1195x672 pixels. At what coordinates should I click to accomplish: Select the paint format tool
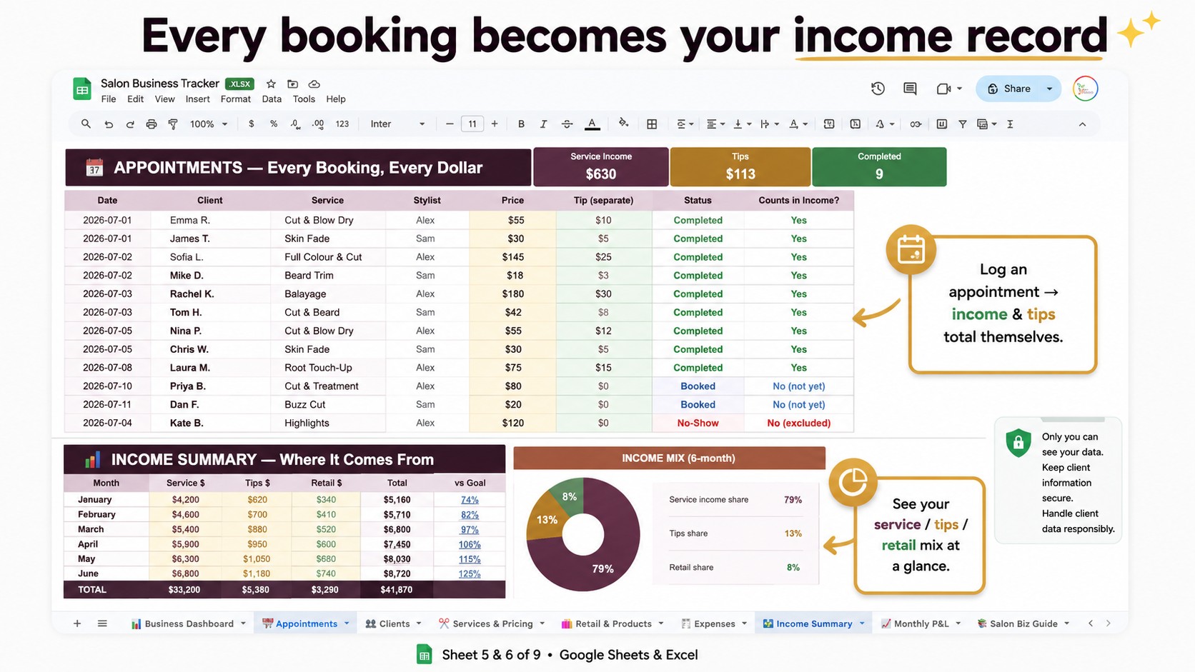[x=173, y=124]
